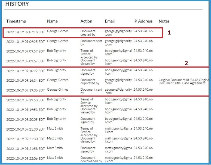Image resolution: width=211 pixels, height=165 pixels.
Task: Click the Email column header
Action: pyautogui.click(x=110, y=21)
